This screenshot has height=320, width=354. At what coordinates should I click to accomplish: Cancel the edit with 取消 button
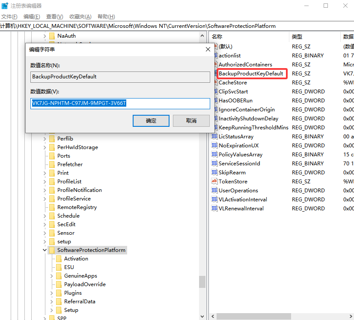[191, 121]
